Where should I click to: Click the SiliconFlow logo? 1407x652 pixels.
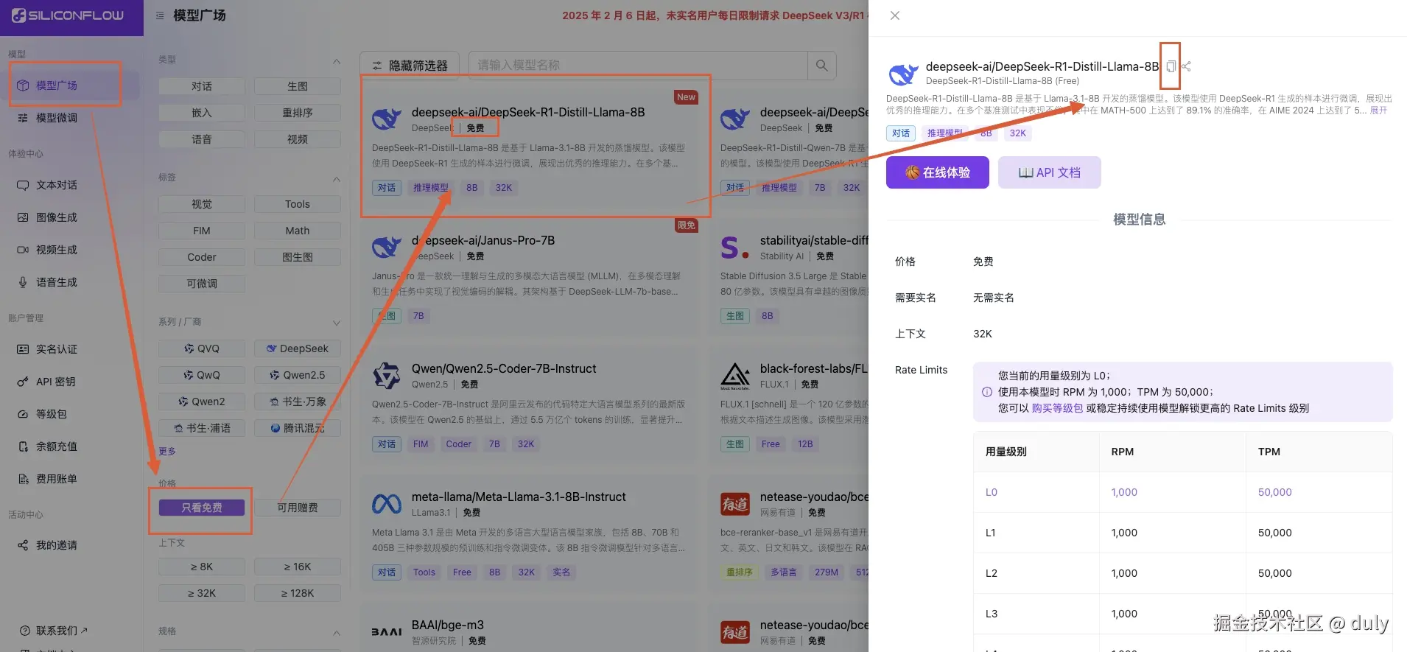(x=68, y=15)
